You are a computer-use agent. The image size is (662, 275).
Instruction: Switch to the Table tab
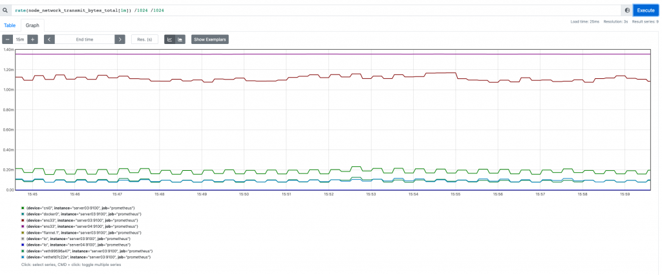[10, 25]
